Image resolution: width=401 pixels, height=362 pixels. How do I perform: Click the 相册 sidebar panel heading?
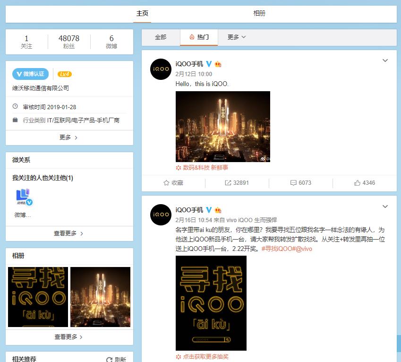coord(18,256)
